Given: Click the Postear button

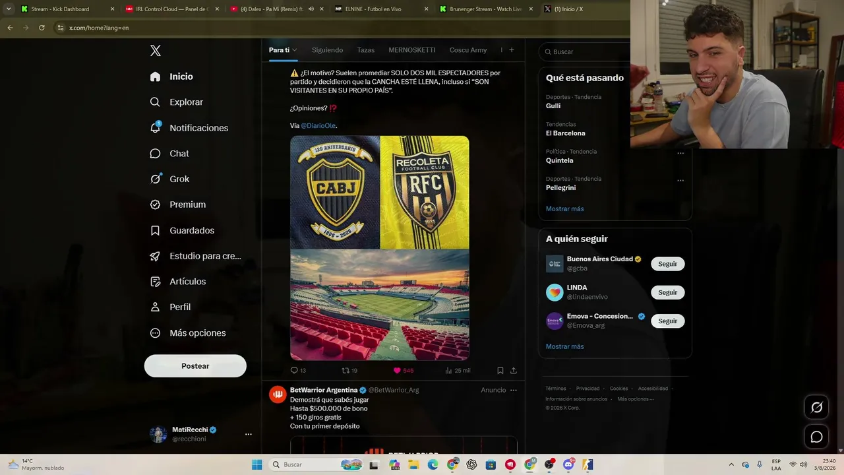Looking at the screenshot, I should pos(195,366).
